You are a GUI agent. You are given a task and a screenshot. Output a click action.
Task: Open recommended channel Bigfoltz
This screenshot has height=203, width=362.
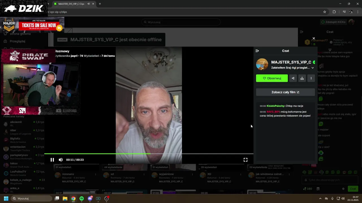click(24, 140)
